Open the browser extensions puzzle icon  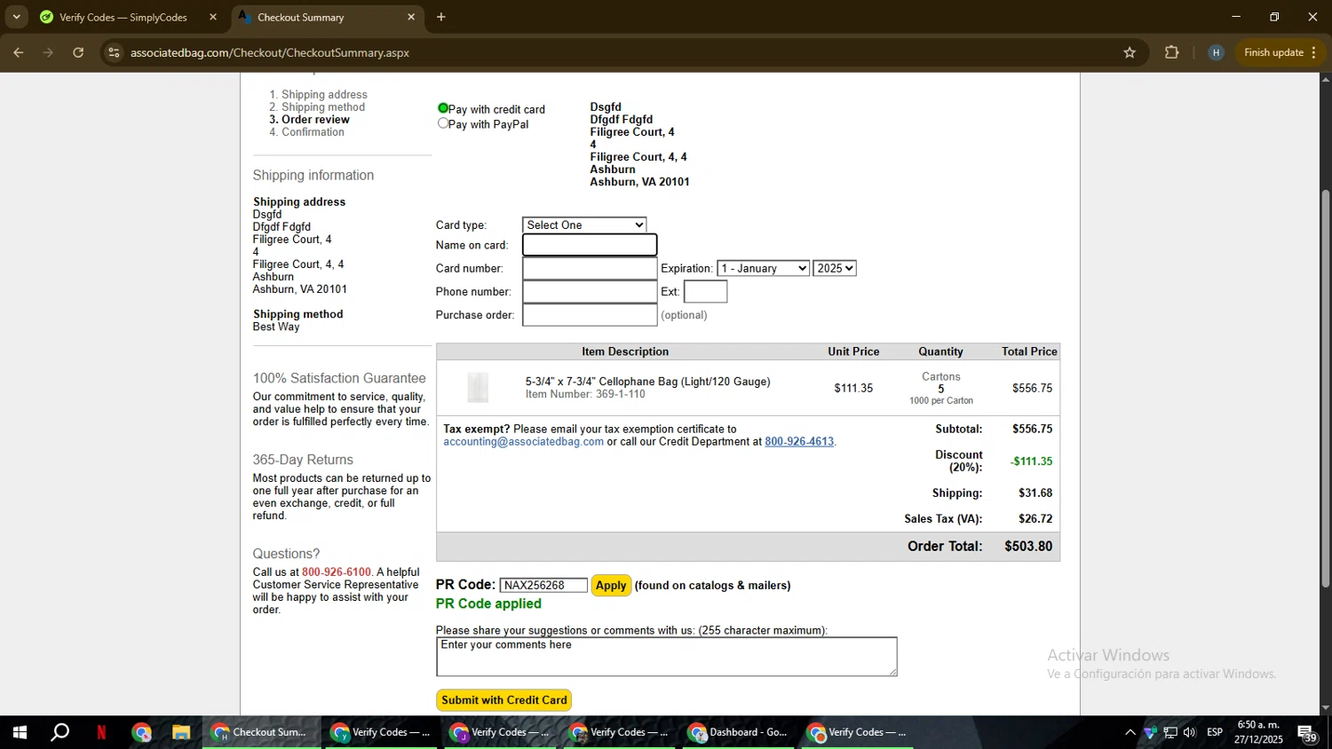[1171, 52]
